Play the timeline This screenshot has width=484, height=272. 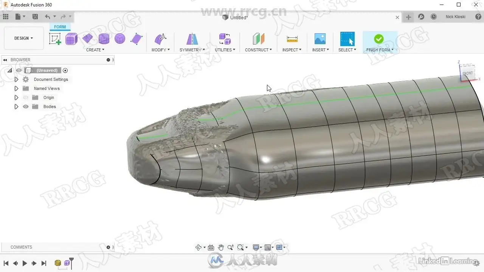[25, 263]
